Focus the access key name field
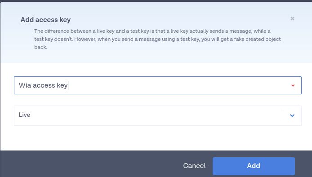 [158, 85]
